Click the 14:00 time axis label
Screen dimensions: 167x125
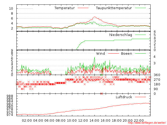click(x=94, y=121)
